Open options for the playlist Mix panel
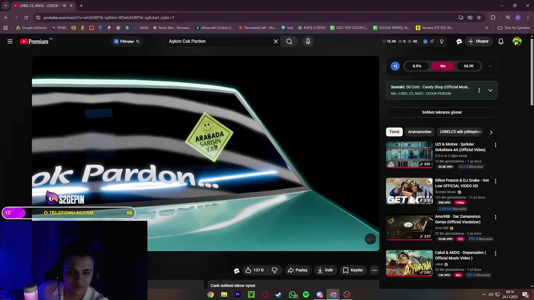534x300 pixels. pos(479,90)
